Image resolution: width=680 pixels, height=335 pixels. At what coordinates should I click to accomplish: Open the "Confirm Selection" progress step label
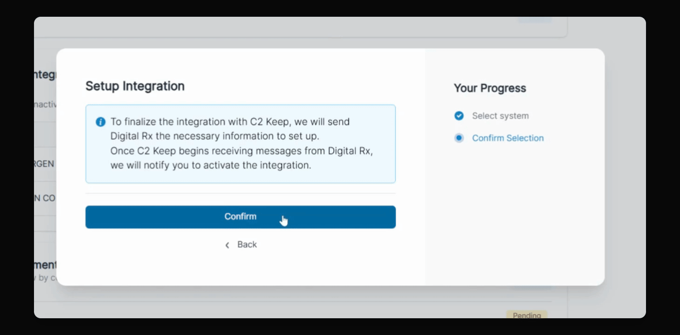click(508, 138)
